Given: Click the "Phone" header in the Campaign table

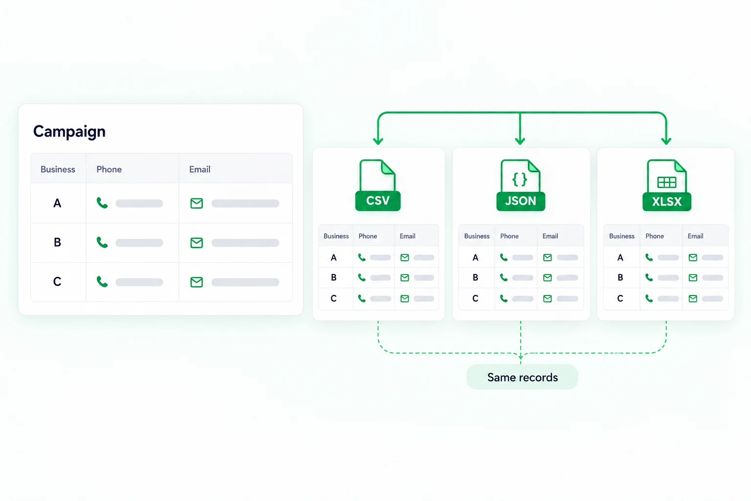Looking at the screenshot, I should tap(109, 169).
